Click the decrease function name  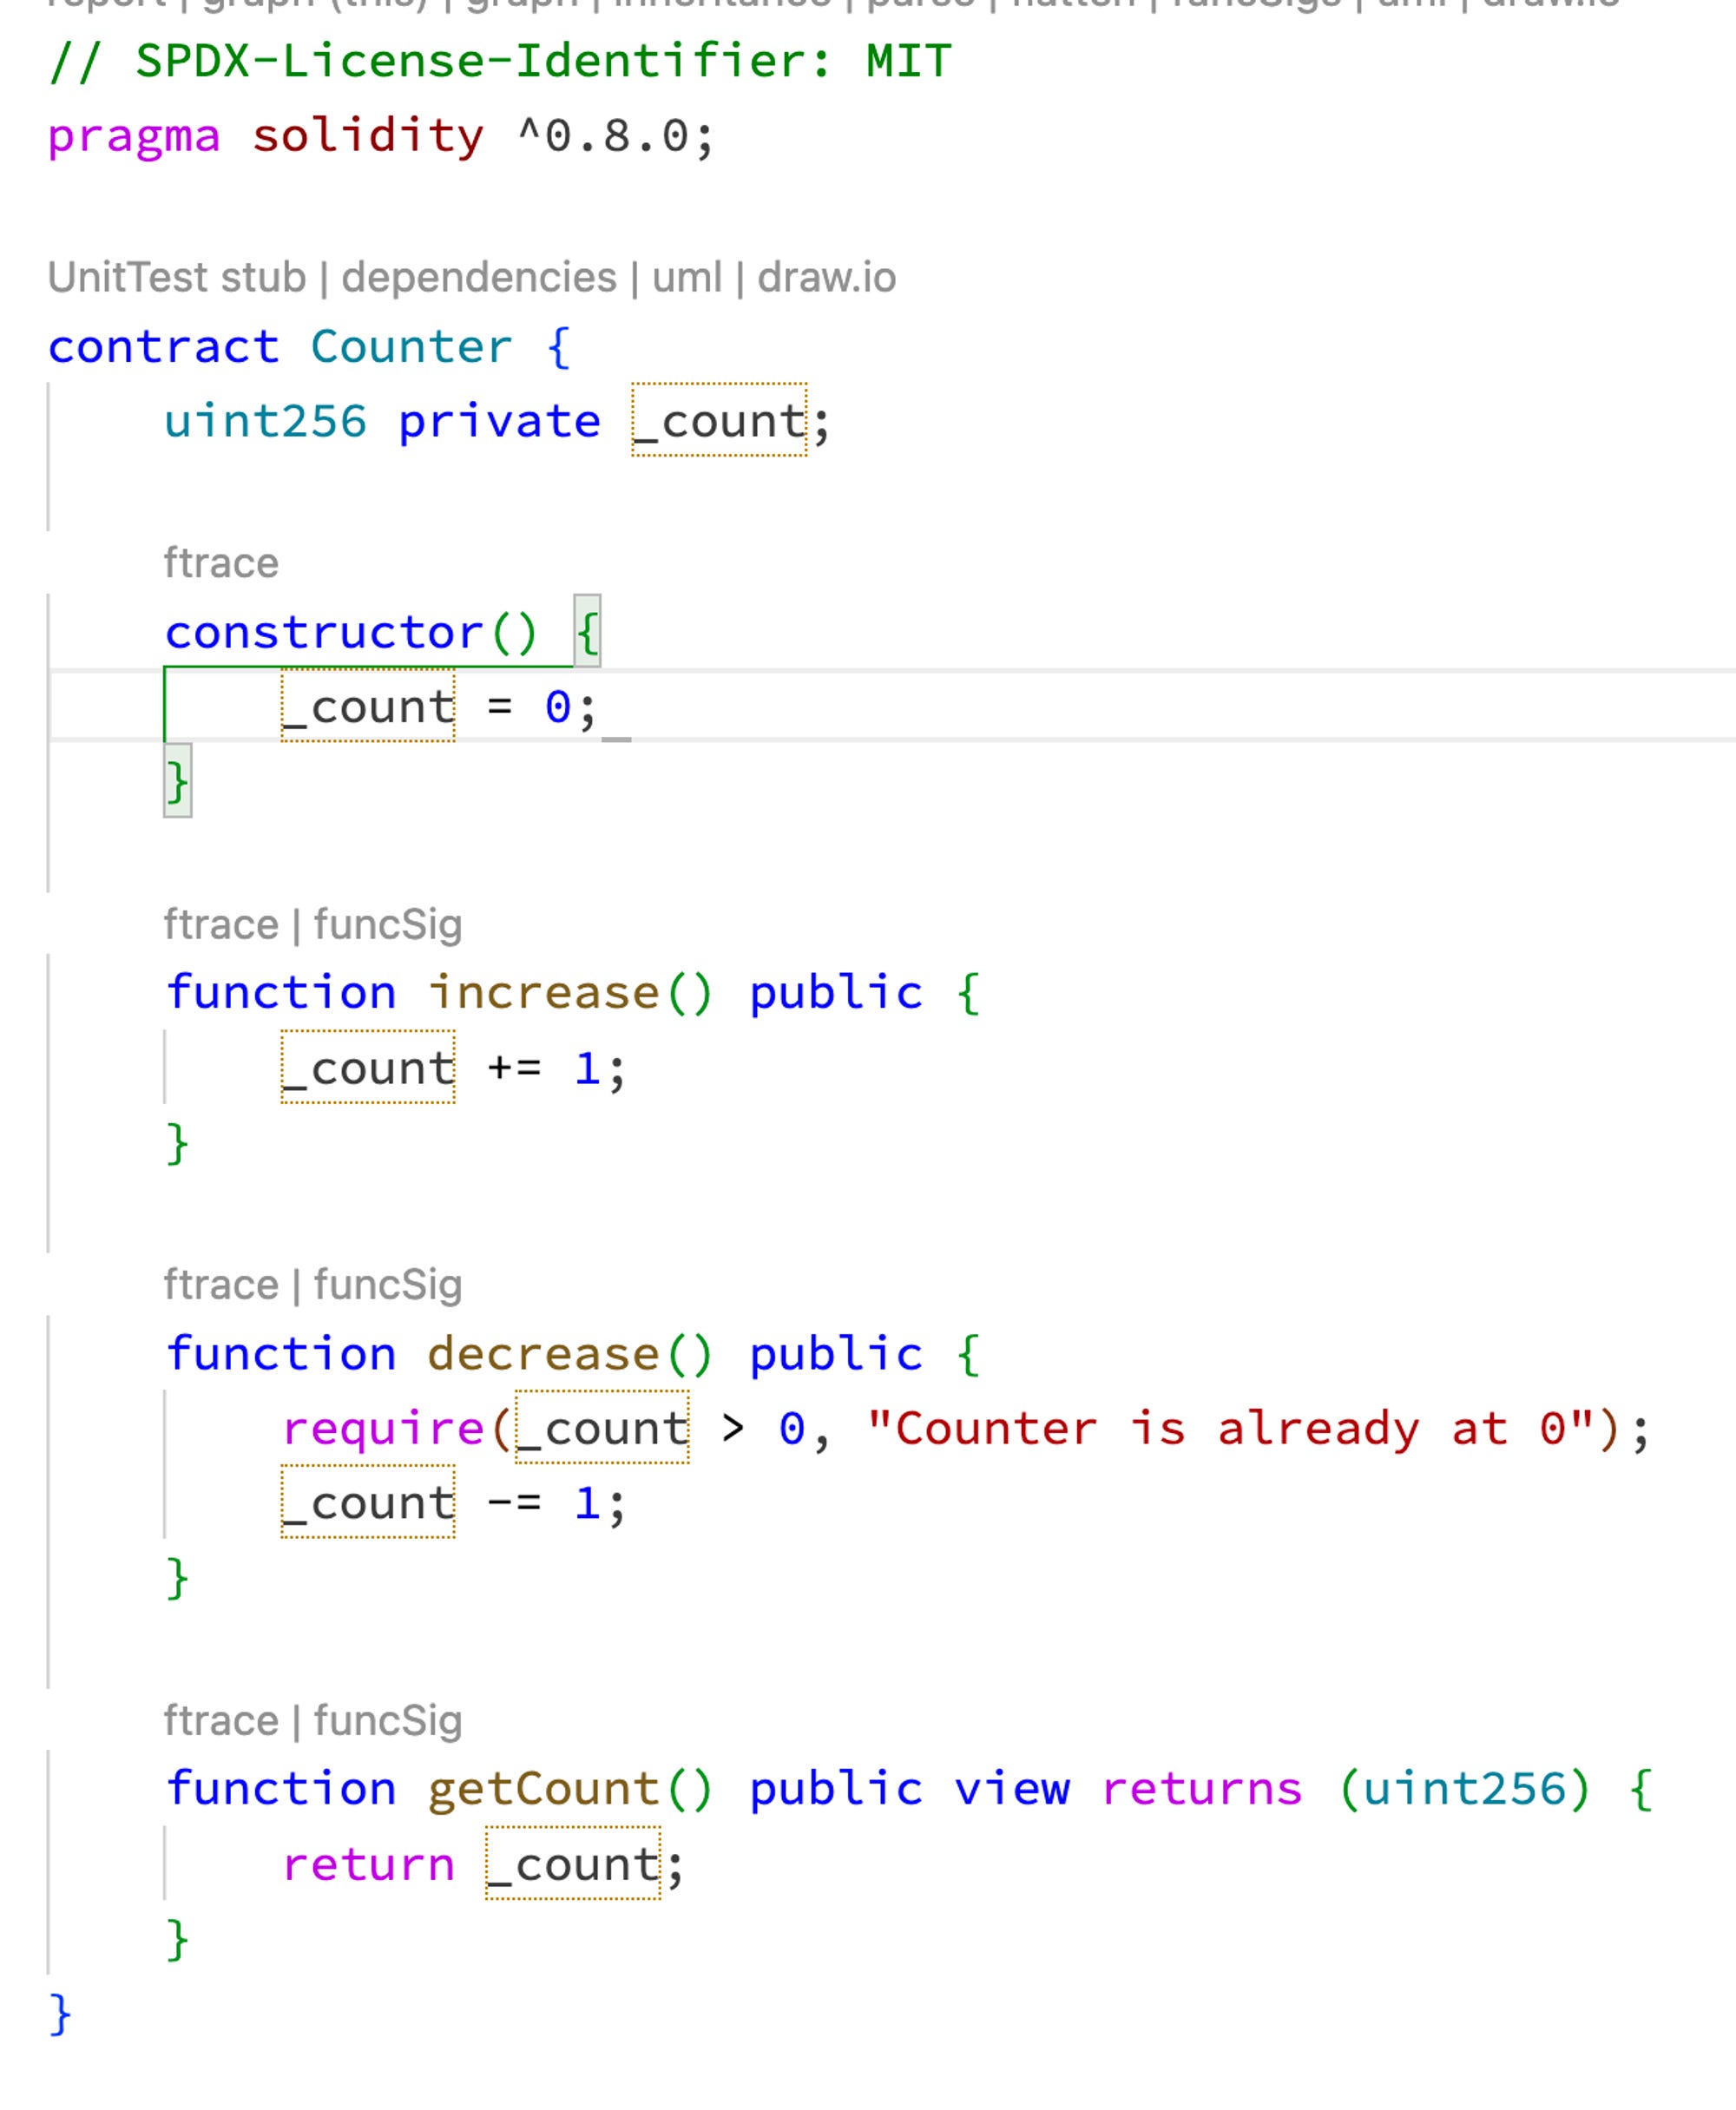click(543, 1354)
